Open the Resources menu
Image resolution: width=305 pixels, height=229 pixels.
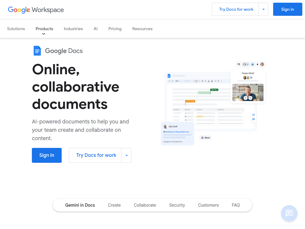coord(142,29)
